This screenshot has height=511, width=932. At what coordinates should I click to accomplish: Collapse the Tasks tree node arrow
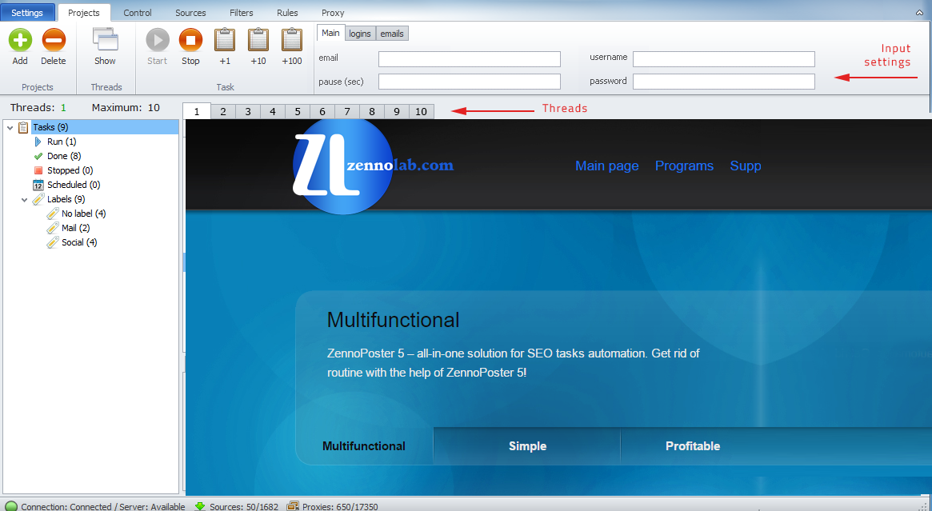(10, 127)
